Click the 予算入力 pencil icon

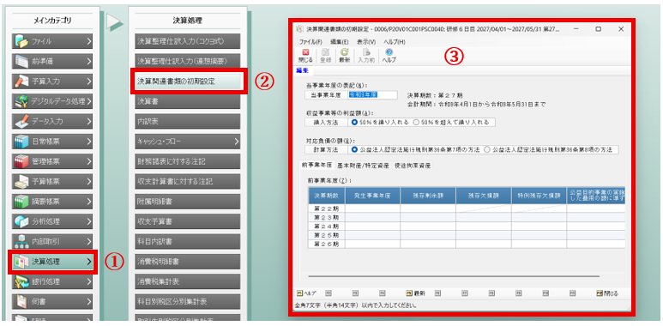coord(21,81)
